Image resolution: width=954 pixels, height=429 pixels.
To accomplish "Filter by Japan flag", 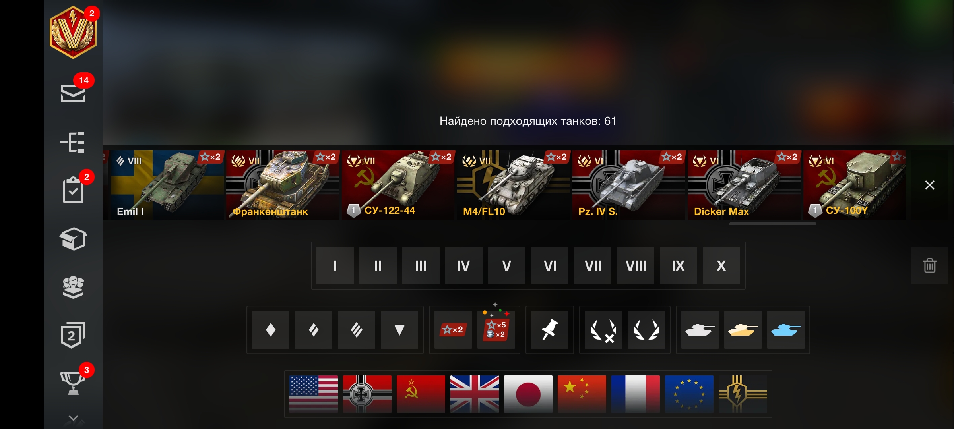I will point(528,394).
